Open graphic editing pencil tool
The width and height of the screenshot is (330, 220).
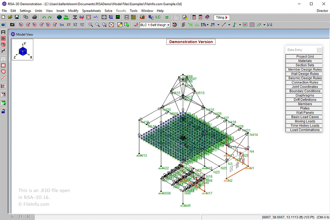(120, 25)
